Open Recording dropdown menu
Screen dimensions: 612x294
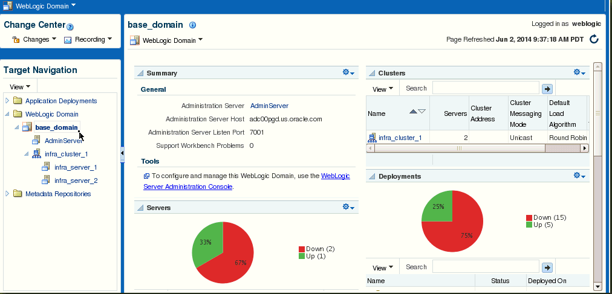point(88,39)
